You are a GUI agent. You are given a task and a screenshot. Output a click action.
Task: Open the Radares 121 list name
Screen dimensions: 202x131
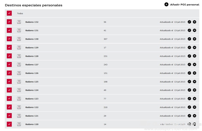pyautogui.click(x=32, y=116)
